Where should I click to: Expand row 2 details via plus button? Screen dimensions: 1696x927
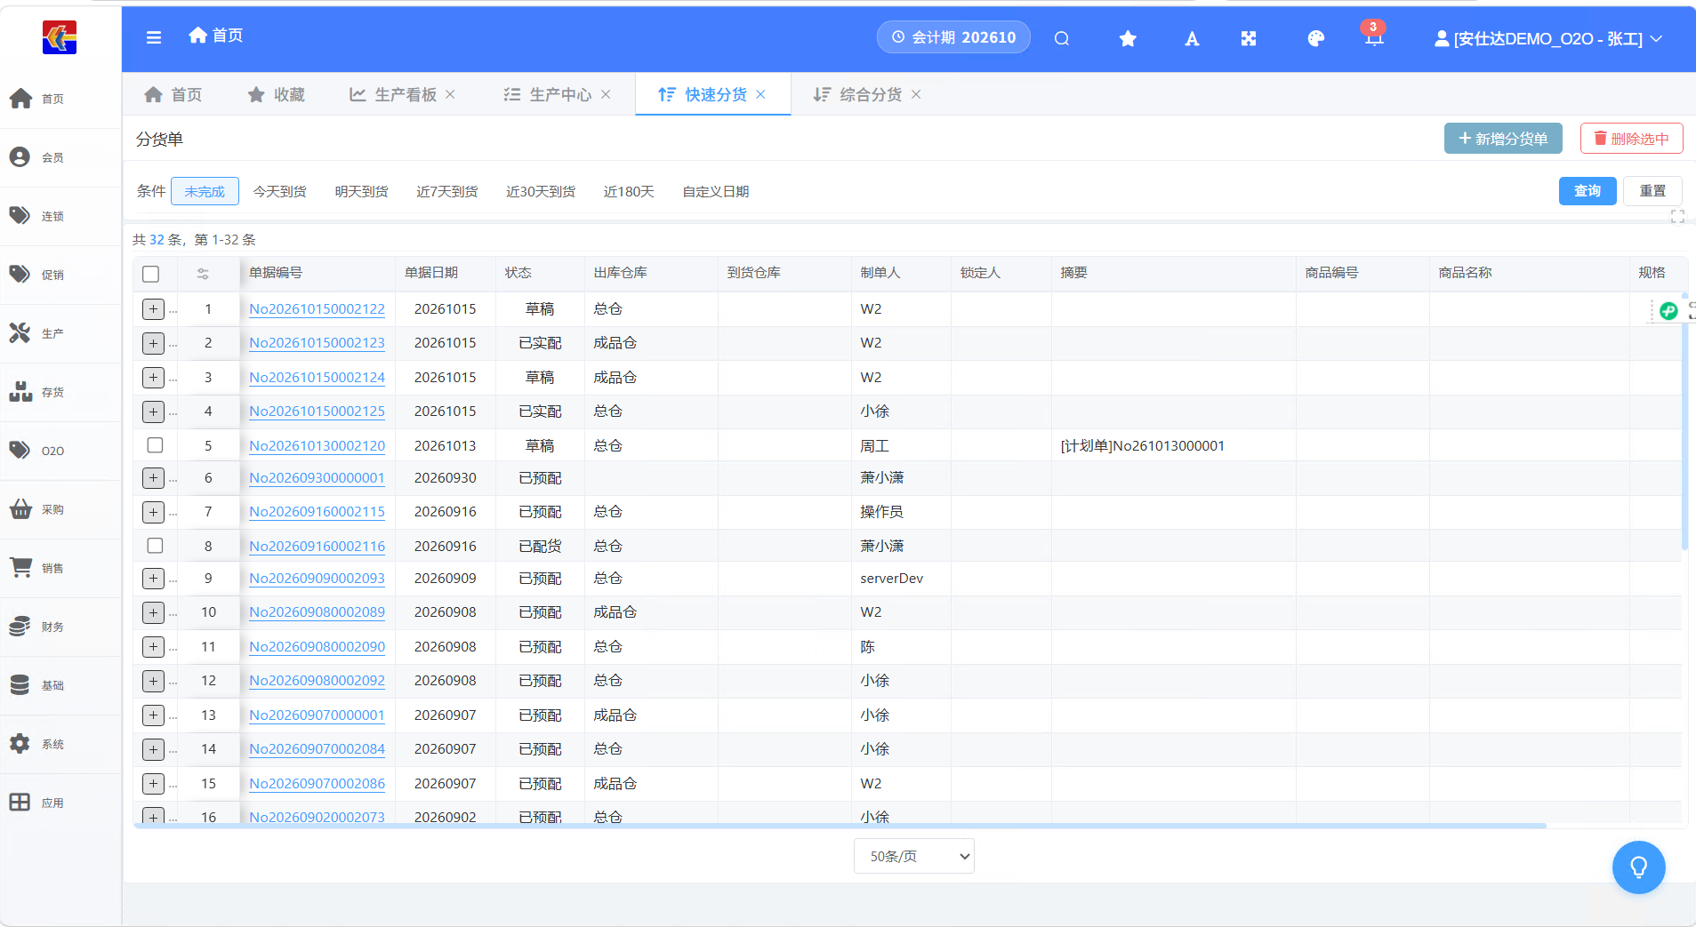[153, 343]
